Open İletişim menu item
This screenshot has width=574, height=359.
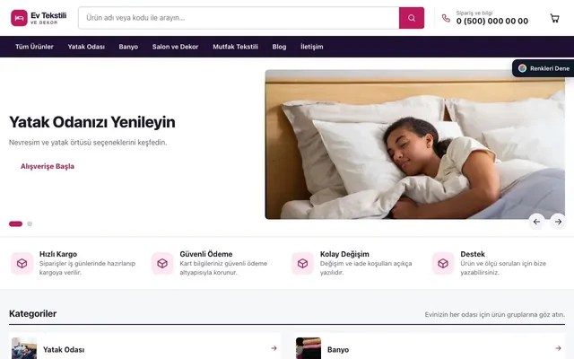tap(311, 47)
